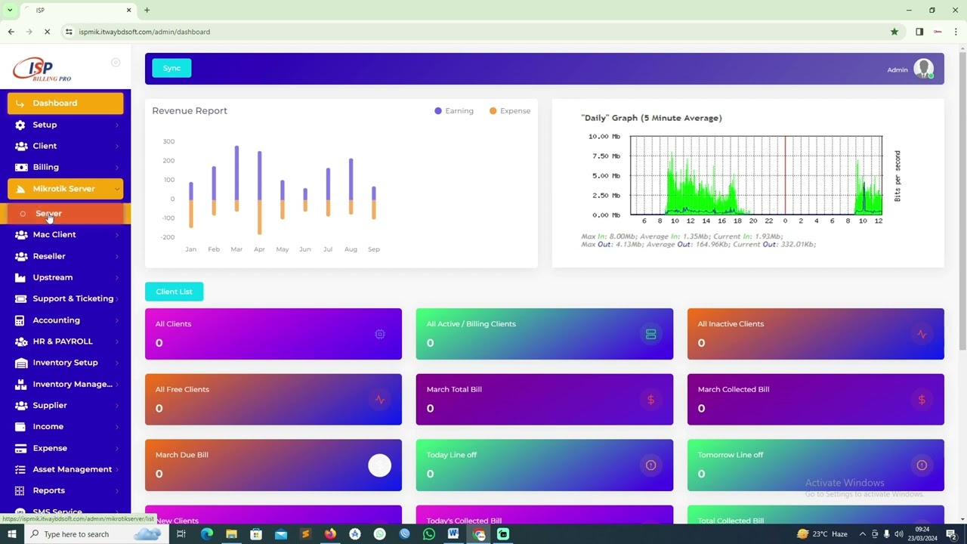
Task: Open Chrome tab search dropdown arrow
Action: [10, 10]
